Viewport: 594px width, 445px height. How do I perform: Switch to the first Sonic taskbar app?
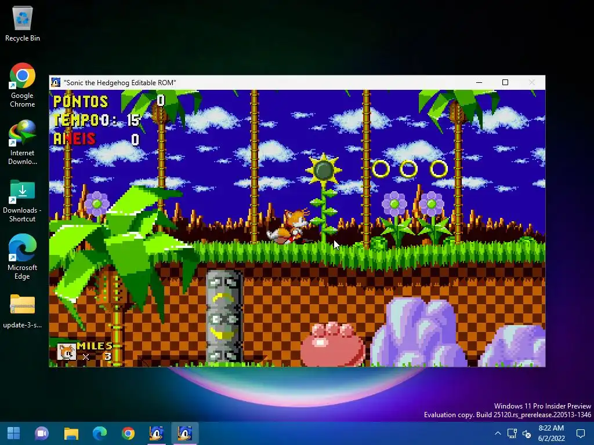coord(157,433)
